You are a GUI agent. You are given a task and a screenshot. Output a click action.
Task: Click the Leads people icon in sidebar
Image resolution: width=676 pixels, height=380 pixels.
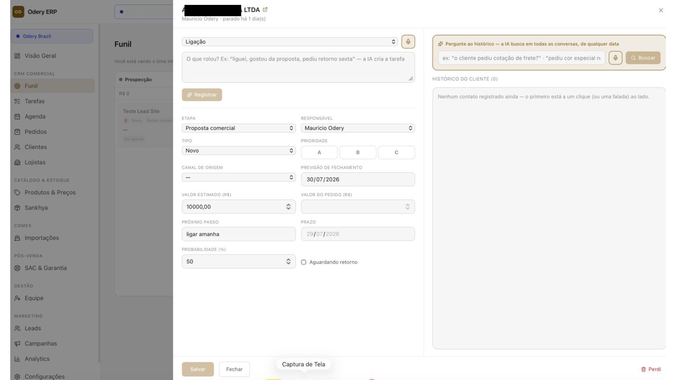tap(17, 328)
